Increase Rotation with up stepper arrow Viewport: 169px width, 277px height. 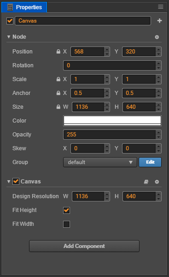coord(158,63)
